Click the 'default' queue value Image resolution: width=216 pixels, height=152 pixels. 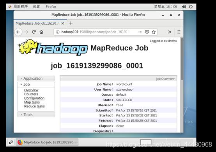(121, 95)
